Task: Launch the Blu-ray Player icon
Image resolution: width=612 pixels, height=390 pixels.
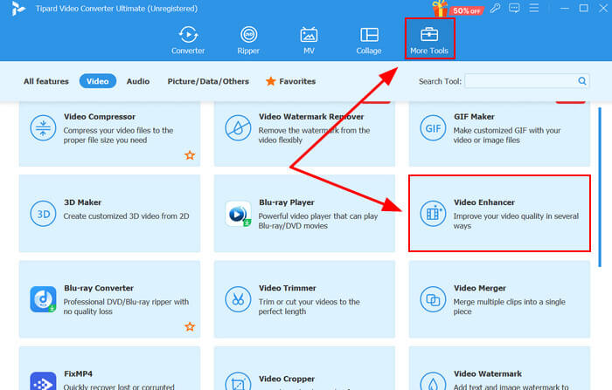Action: tap(238, 214)
